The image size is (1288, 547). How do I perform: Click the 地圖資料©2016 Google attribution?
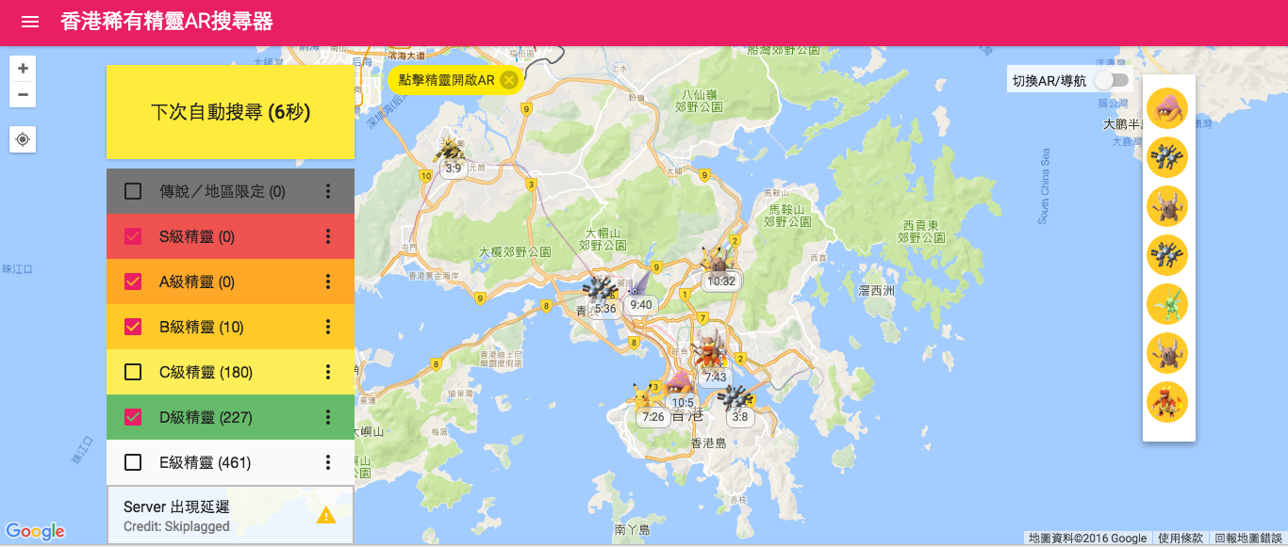coord(1088,539)
